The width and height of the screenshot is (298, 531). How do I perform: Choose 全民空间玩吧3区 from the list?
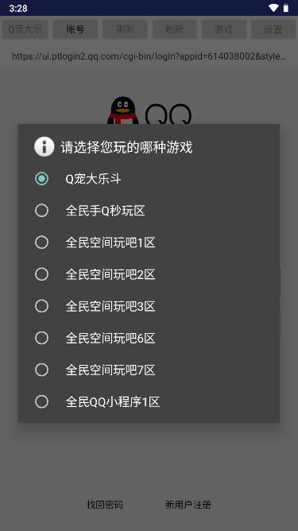click(x=149, y=306)
